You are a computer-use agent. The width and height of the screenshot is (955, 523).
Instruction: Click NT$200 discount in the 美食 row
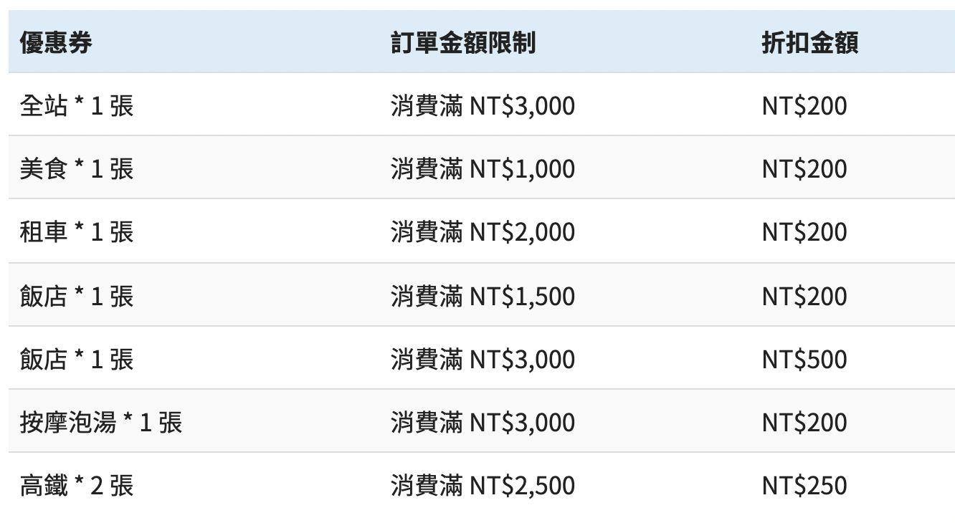(804, 169)
